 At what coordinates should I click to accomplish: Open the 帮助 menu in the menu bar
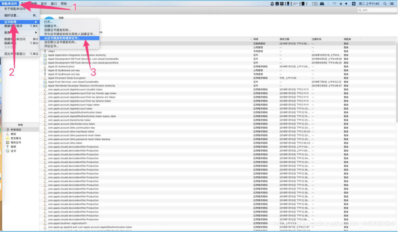point(64,4)
